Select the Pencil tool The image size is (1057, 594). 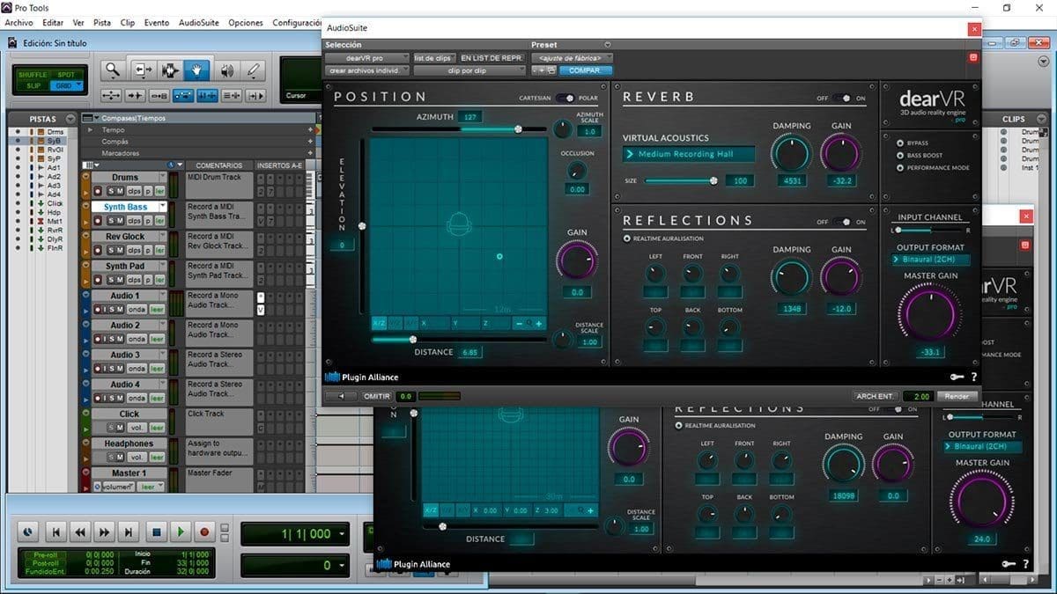[x=254, y=70]
